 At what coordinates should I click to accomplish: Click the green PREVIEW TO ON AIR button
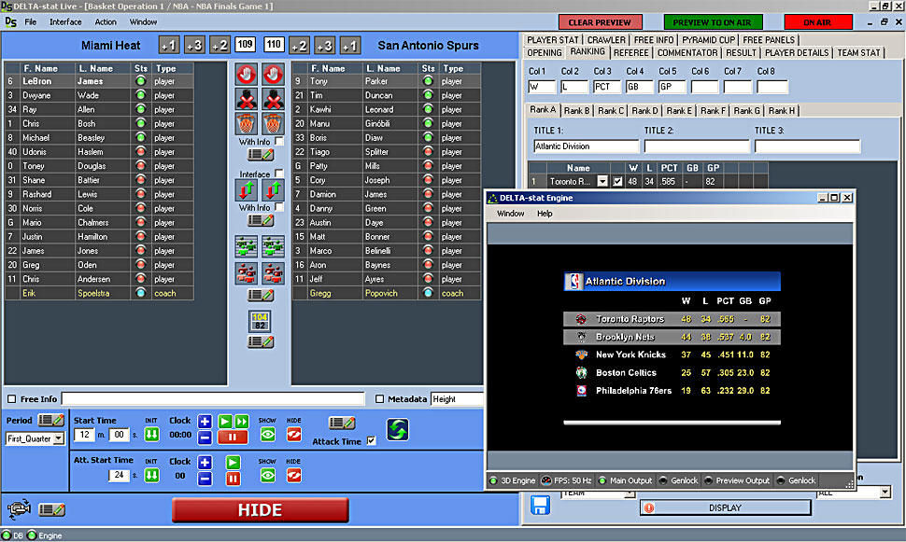713,22
